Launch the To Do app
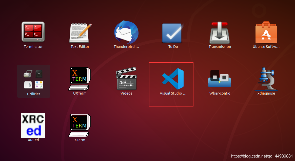 pos(173,33)
